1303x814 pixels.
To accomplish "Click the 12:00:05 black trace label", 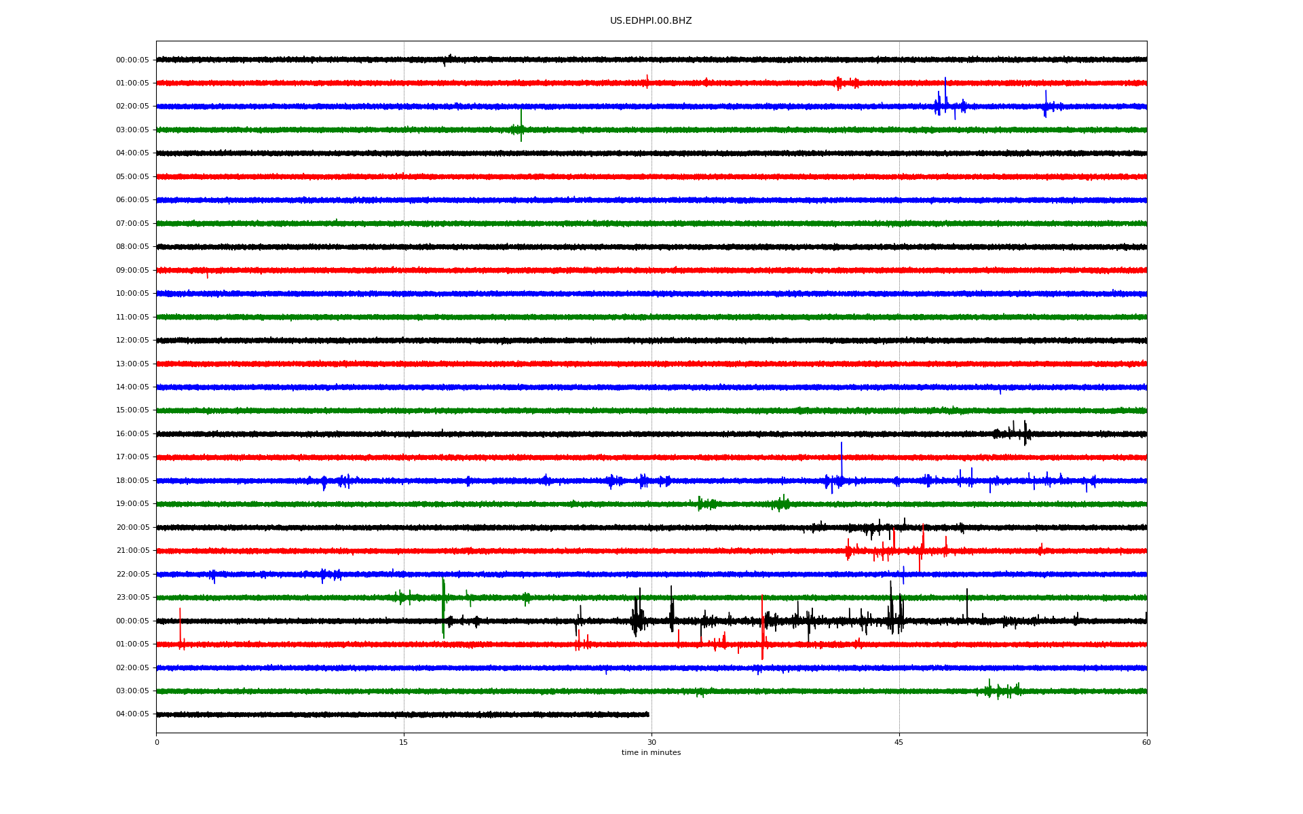I will tap(132, 341).
